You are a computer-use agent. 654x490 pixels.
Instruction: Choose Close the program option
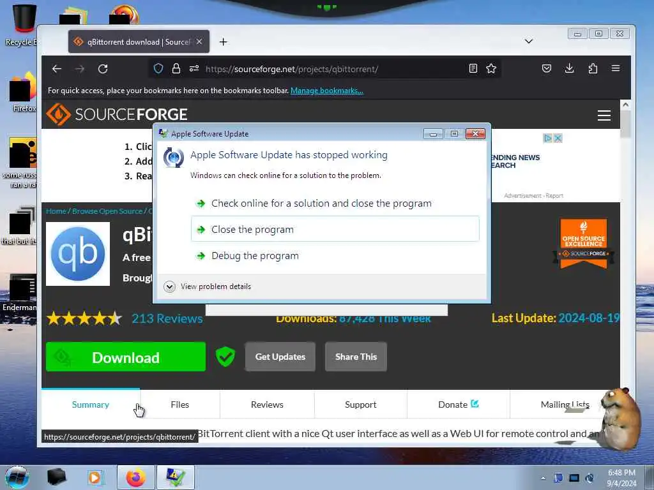coord(335,229)
